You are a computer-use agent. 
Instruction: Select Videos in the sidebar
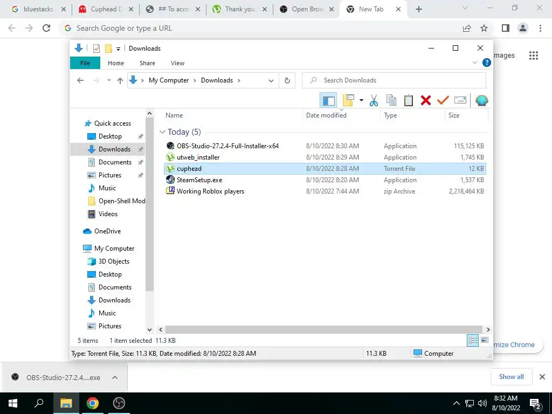(108, 213)
